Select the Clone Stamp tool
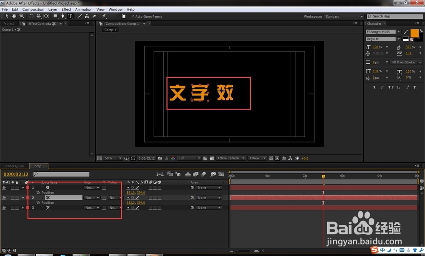 [87, 16]
